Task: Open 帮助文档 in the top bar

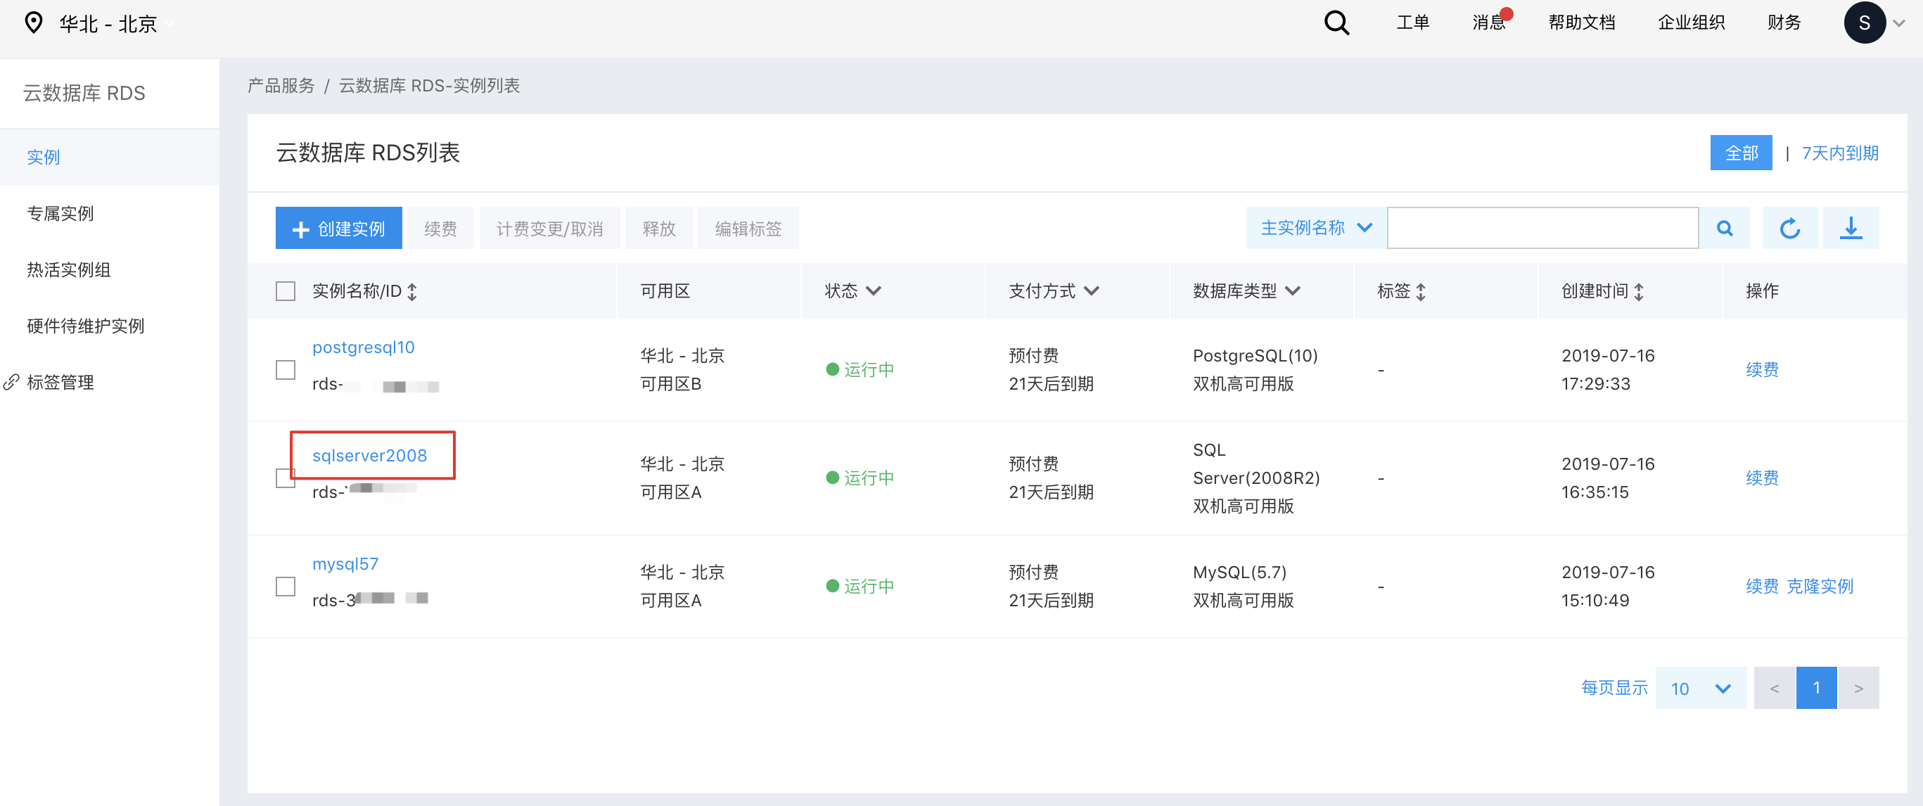Action: click(x=1582, y=23)
